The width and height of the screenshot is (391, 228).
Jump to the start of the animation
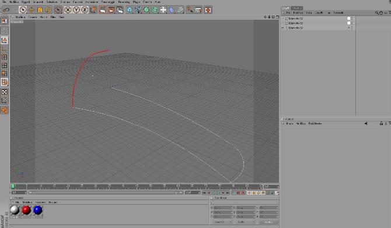[x=204, y=193]
